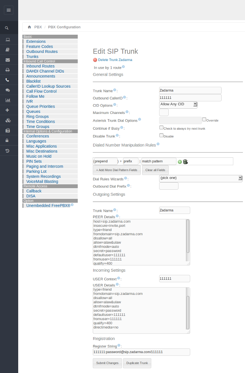Click the Submit Changes button
The width and height of the screenshot is (245, 373).
click(x=107, y=363)
